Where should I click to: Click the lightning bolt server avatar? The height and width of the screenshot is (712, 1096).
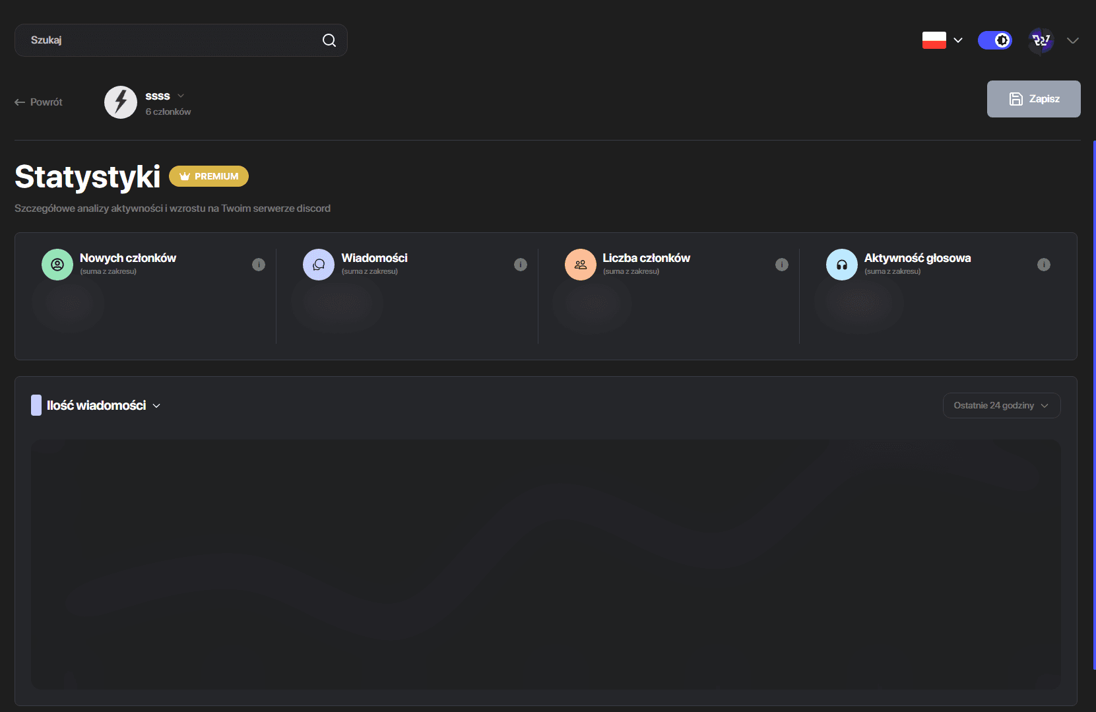click(121, 102)
